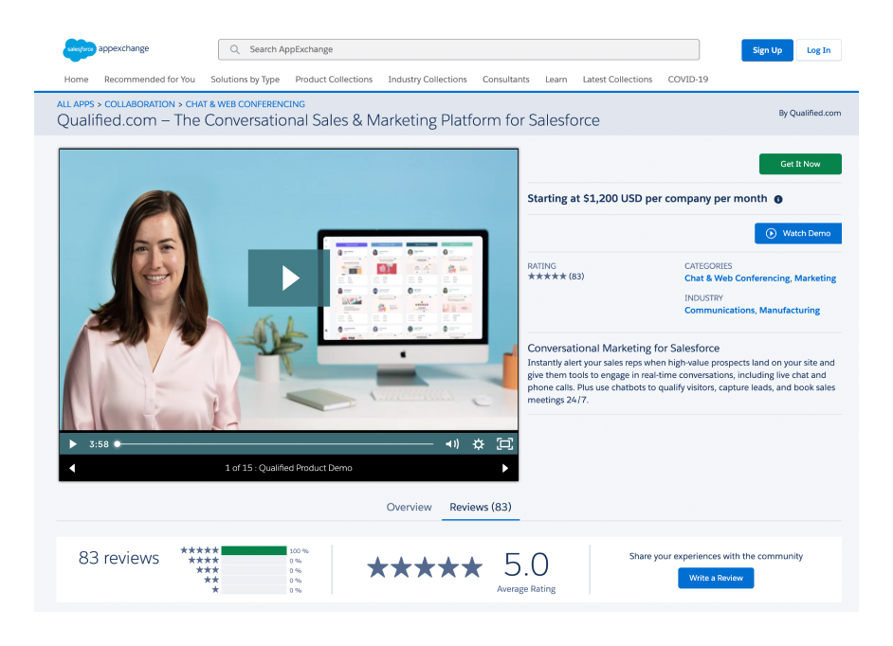Open the Marketing category link
Viewport: 893px width, 646px height.
coord(815,278)
